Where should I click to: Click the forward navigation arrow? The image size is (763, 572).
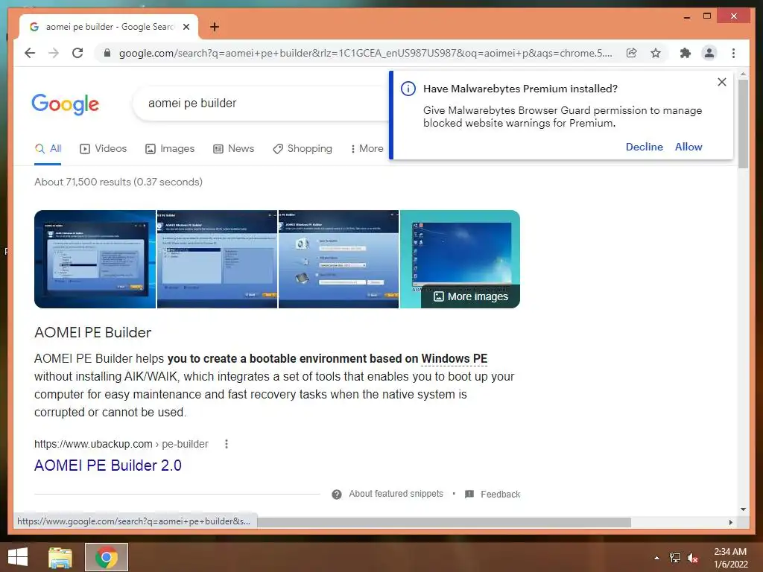click(x=54, y=53)
